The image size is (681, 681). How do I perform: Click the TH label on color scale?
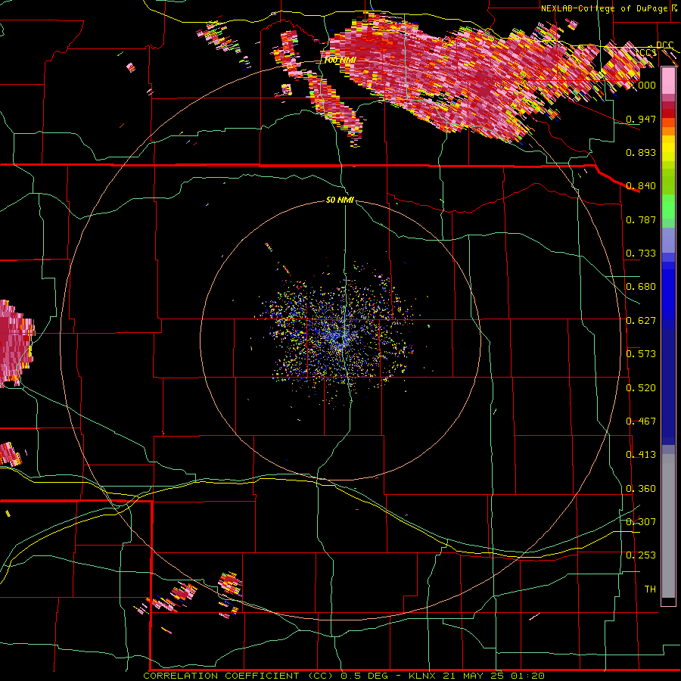pyautogui.click(x=650, y=589)
